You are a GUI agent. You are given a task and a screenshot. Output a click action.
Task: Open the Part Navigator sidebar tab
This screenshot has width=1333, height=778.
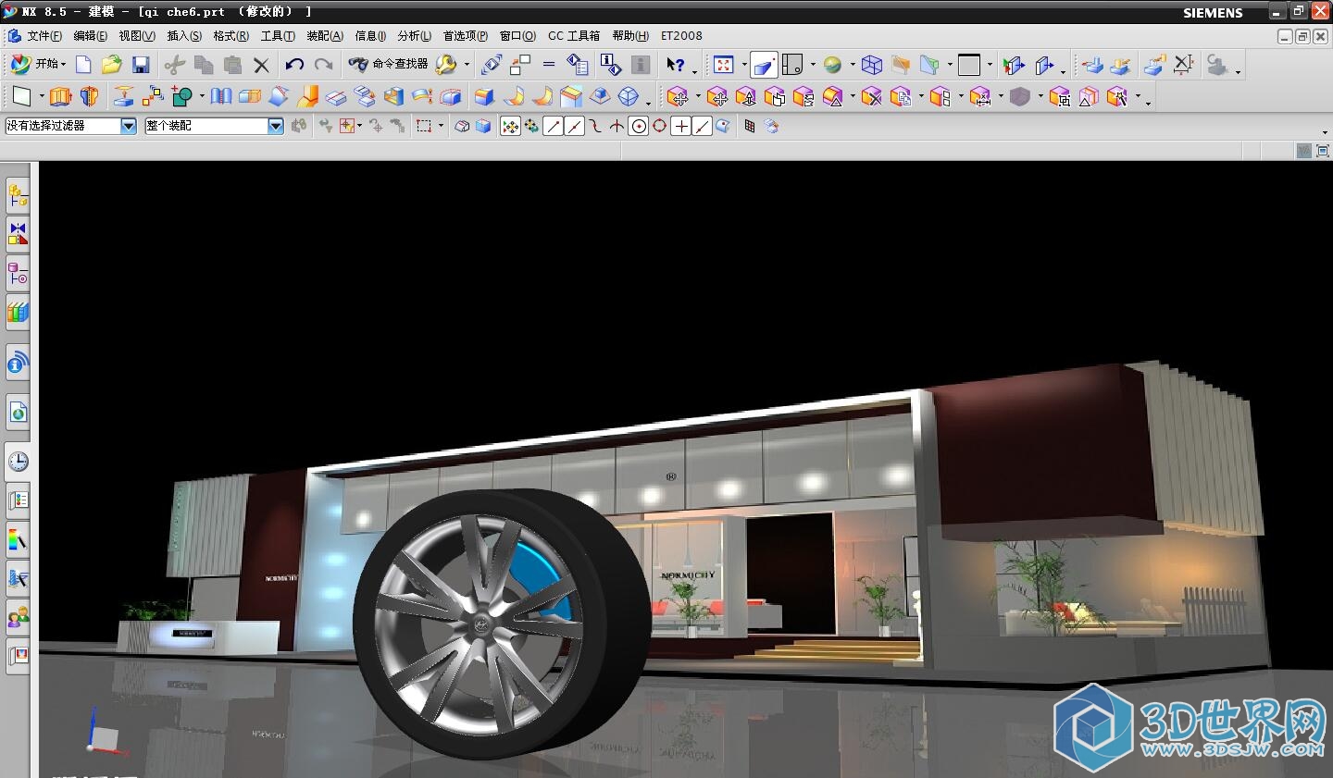(x=18, y=274)
